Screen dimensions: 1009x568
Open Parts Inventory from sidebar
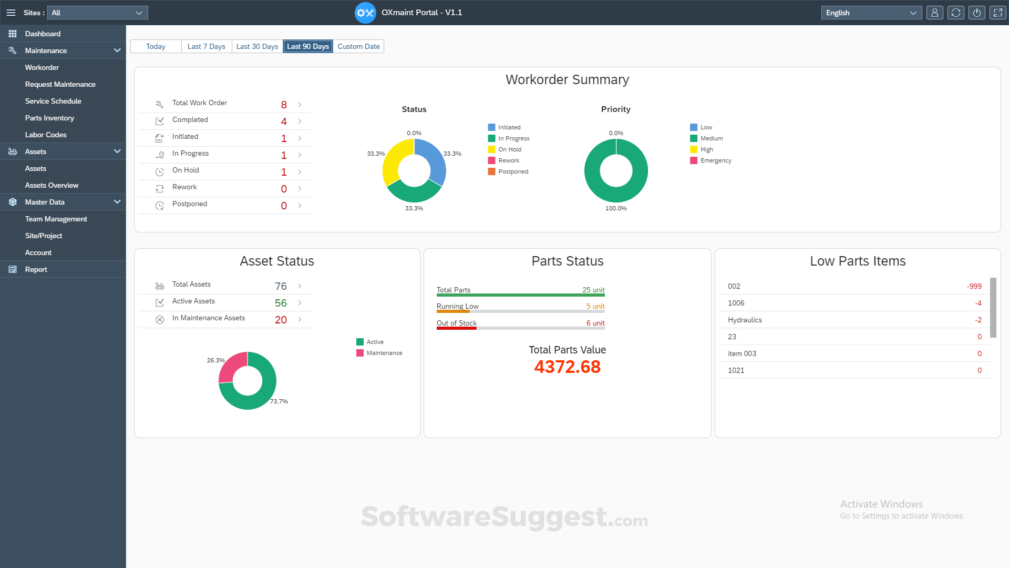coord(49,118)
